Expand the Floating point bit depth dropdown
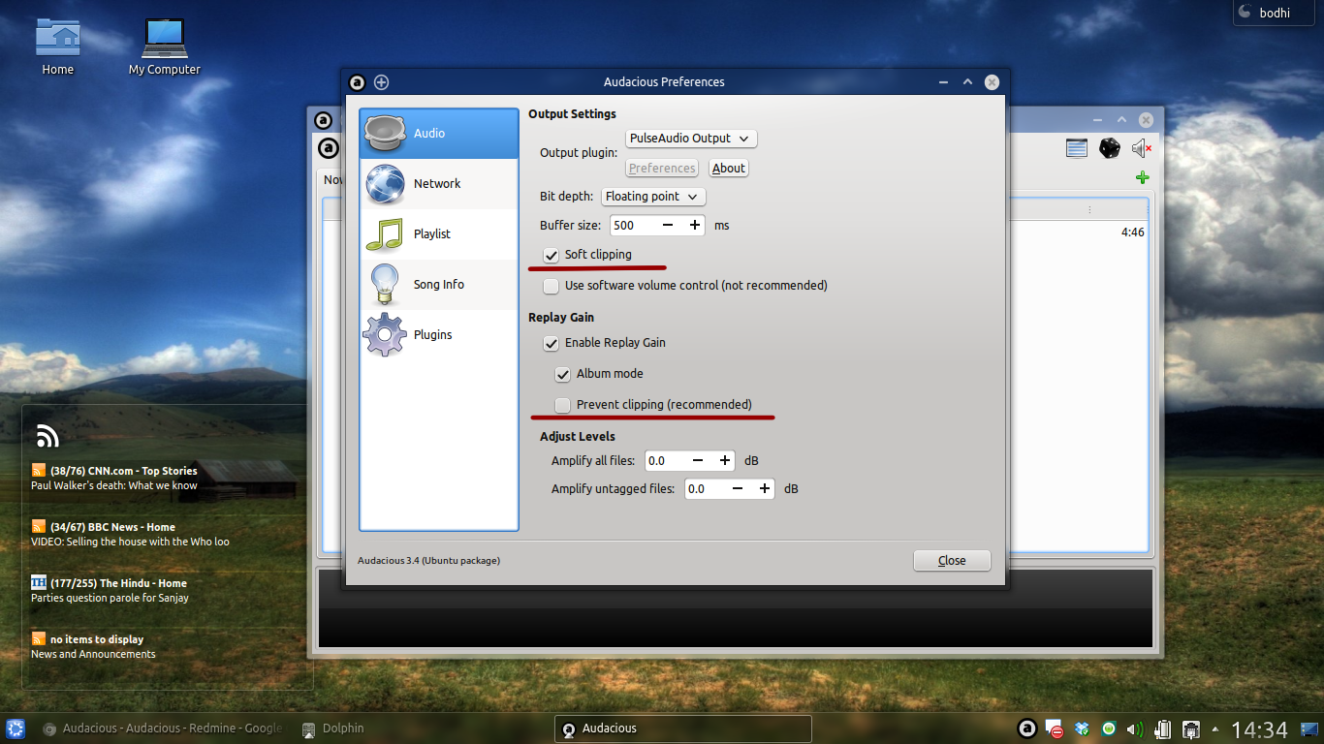The width and height of the screenshot is (1324, 744). pos(653,197)
